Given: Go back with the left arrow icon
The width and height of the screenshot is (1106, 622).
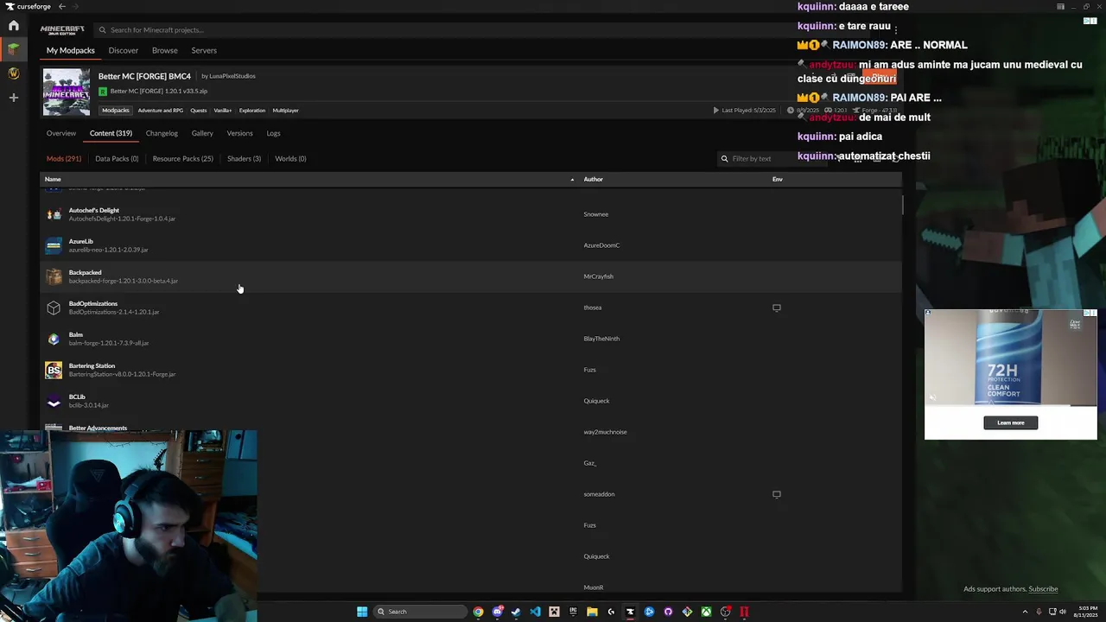Looking at the screenshot, I should 61,6.
